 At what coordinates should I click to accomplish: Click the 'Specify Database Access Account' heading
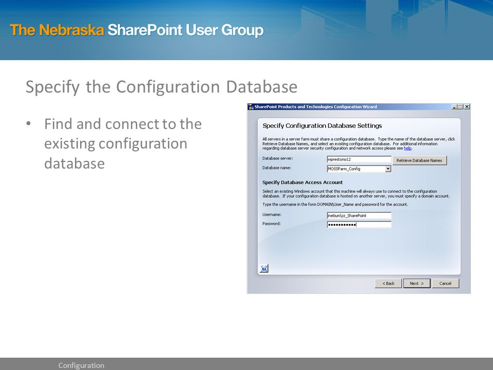click(302, 182)
